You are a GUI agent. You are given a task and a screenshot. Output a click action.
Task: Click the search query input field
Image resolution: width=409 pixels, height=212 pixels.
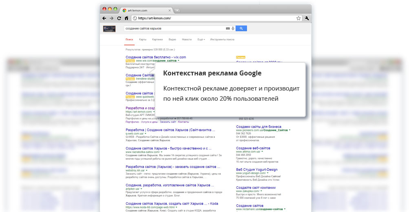[x=175, y=29]
